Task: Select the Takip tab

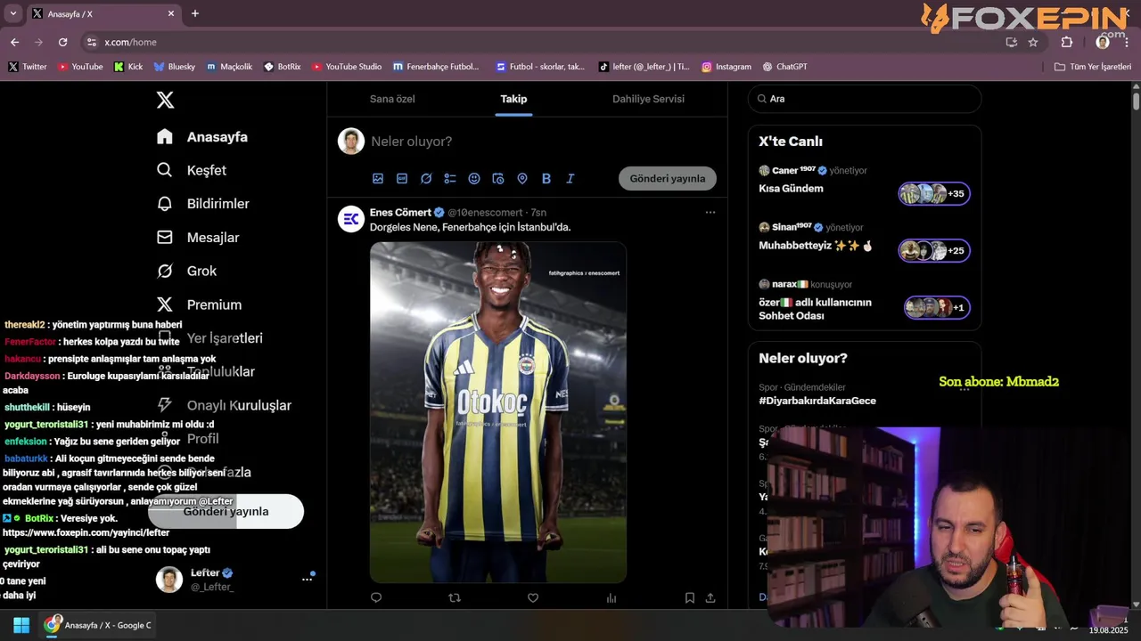Action: click(513, 99)
